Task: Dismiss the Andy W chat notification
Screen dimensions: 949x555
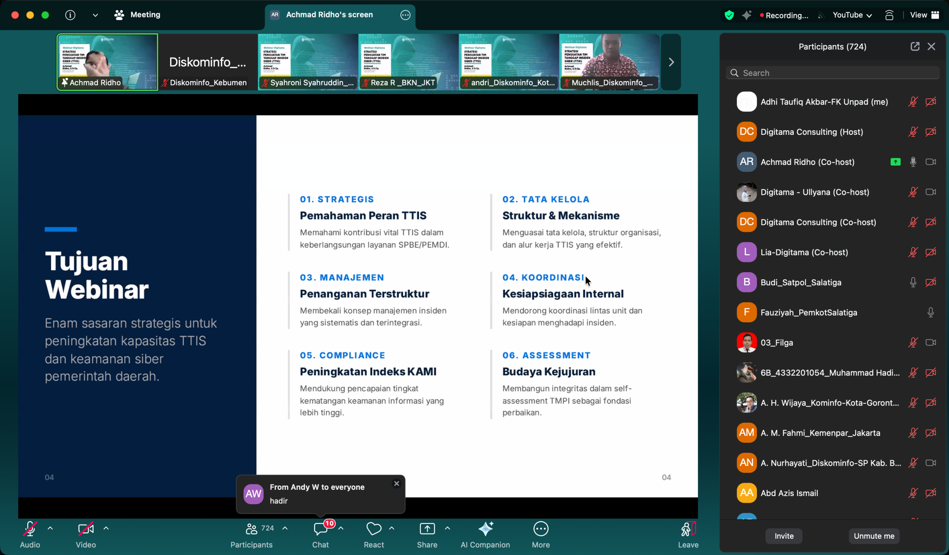Action: point(396,483)
